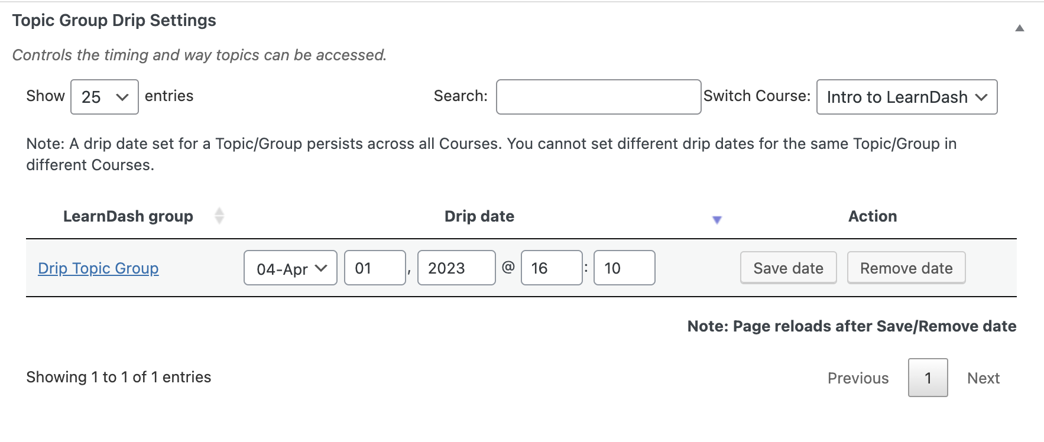The width and height of the screenshot is (1044, 442).
Task: Go to the Previous page
Action: 858,378
